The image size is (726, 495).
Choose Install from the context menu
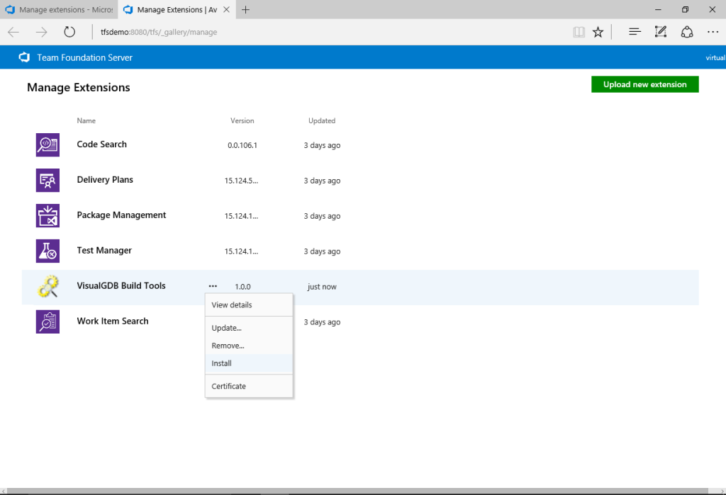pos(221,363)
